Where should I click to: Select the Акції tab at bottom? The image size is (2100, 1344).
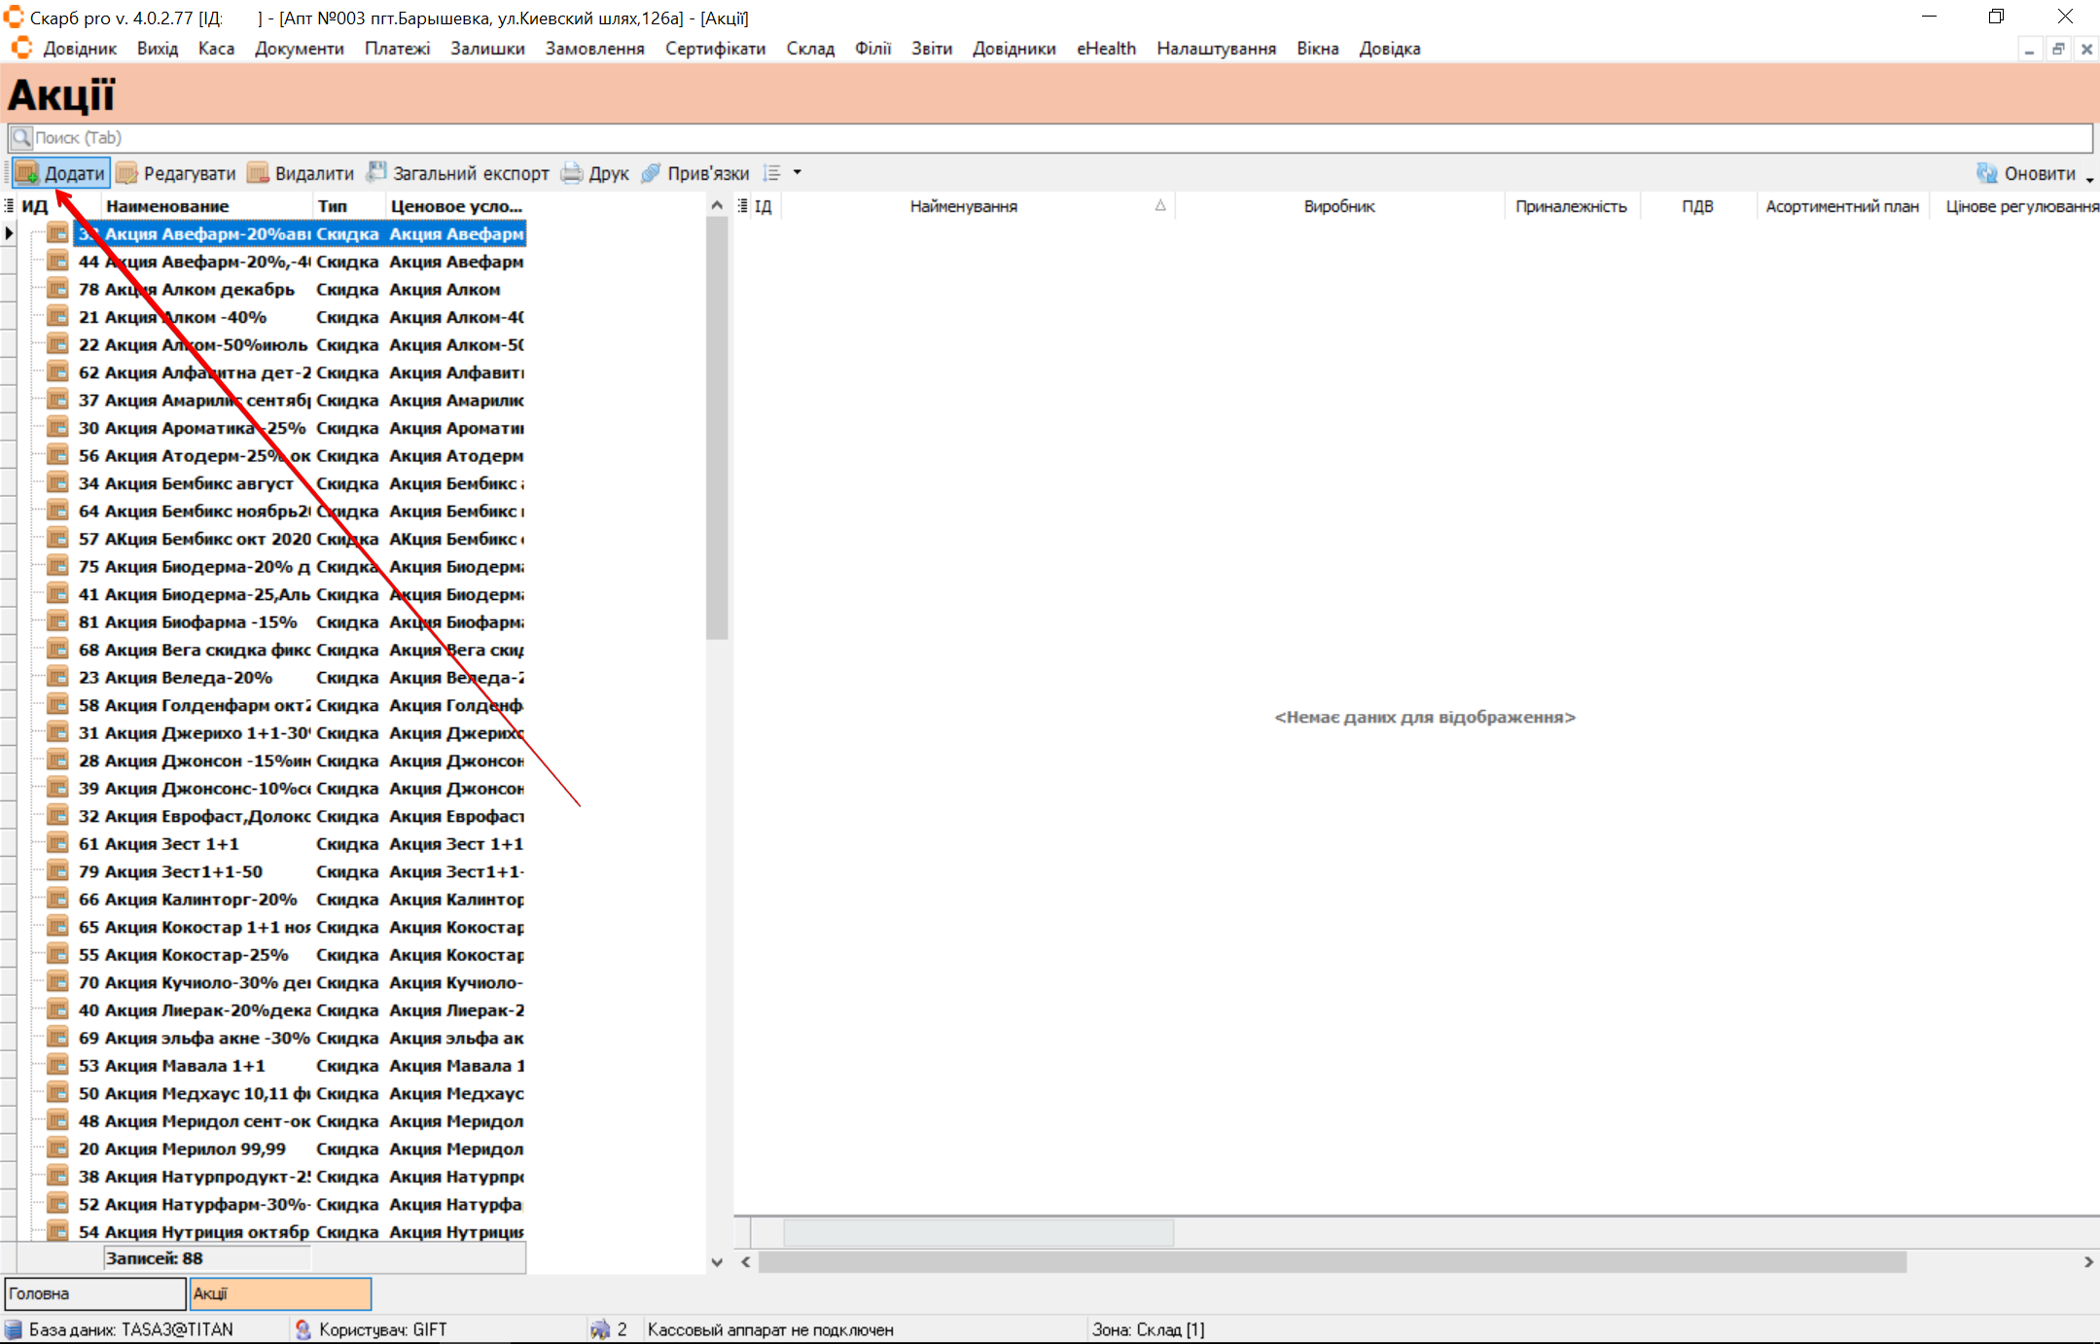click(x=280, y=1293)
